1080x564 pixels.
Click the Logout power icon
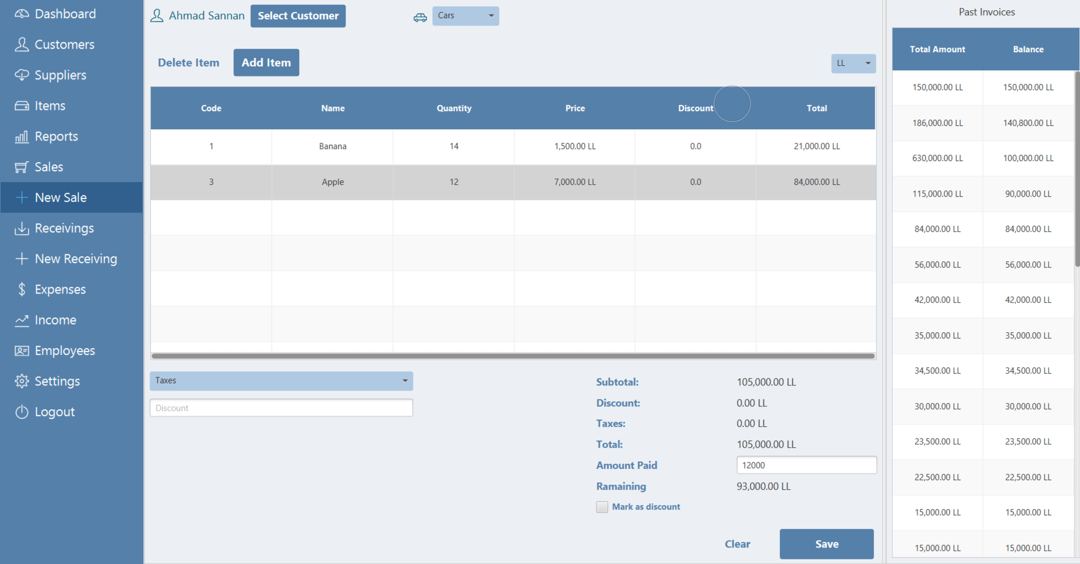coord(22,412)
